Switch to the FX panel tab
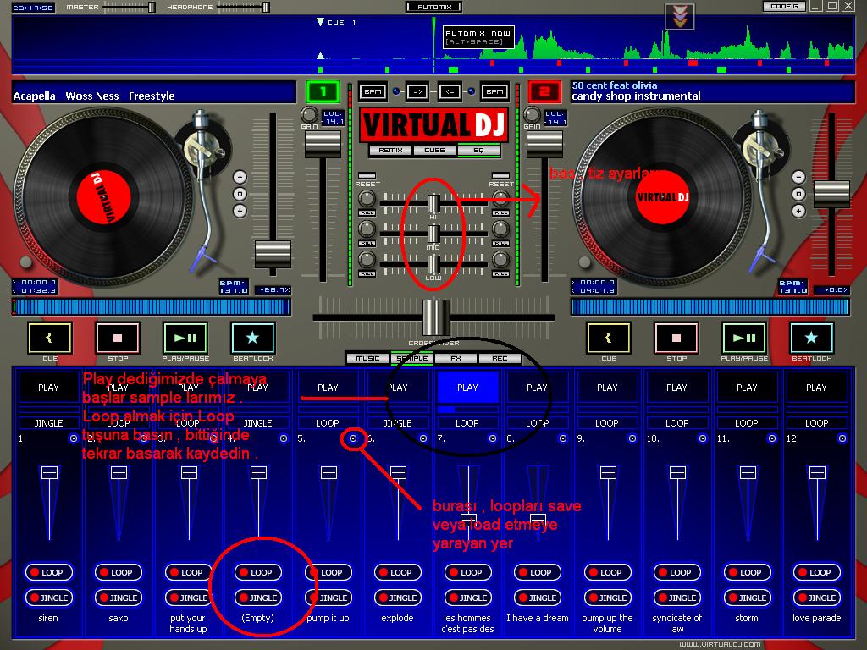This screenshot has height=650, width=867. [x=456, y=358]
